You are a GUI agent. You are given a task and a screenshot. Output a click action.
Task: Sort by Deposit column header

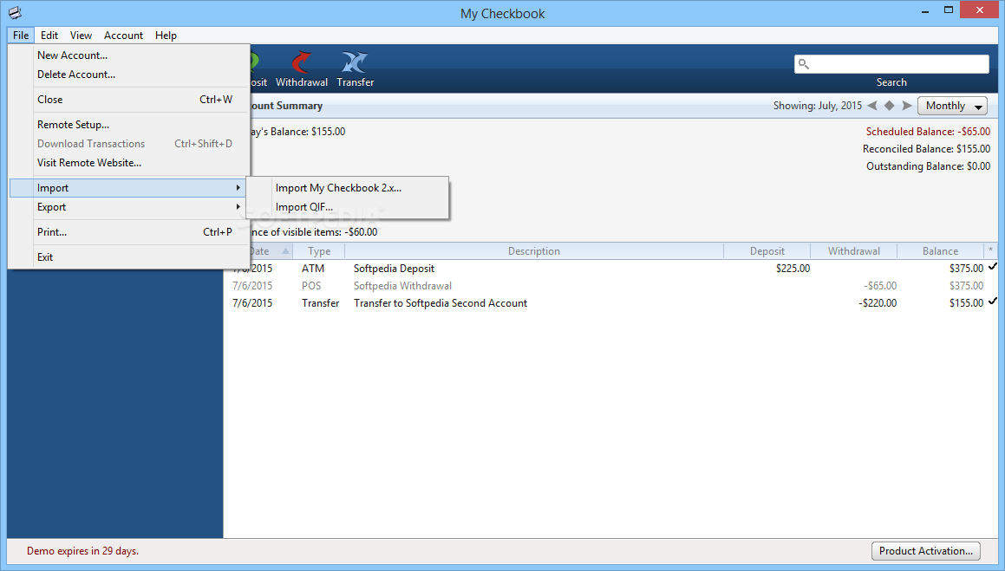click(767, 251)
